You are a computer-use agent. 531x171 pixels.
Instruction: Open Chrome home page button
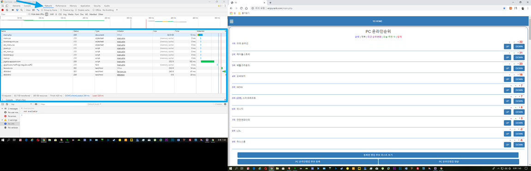[246, 8]
